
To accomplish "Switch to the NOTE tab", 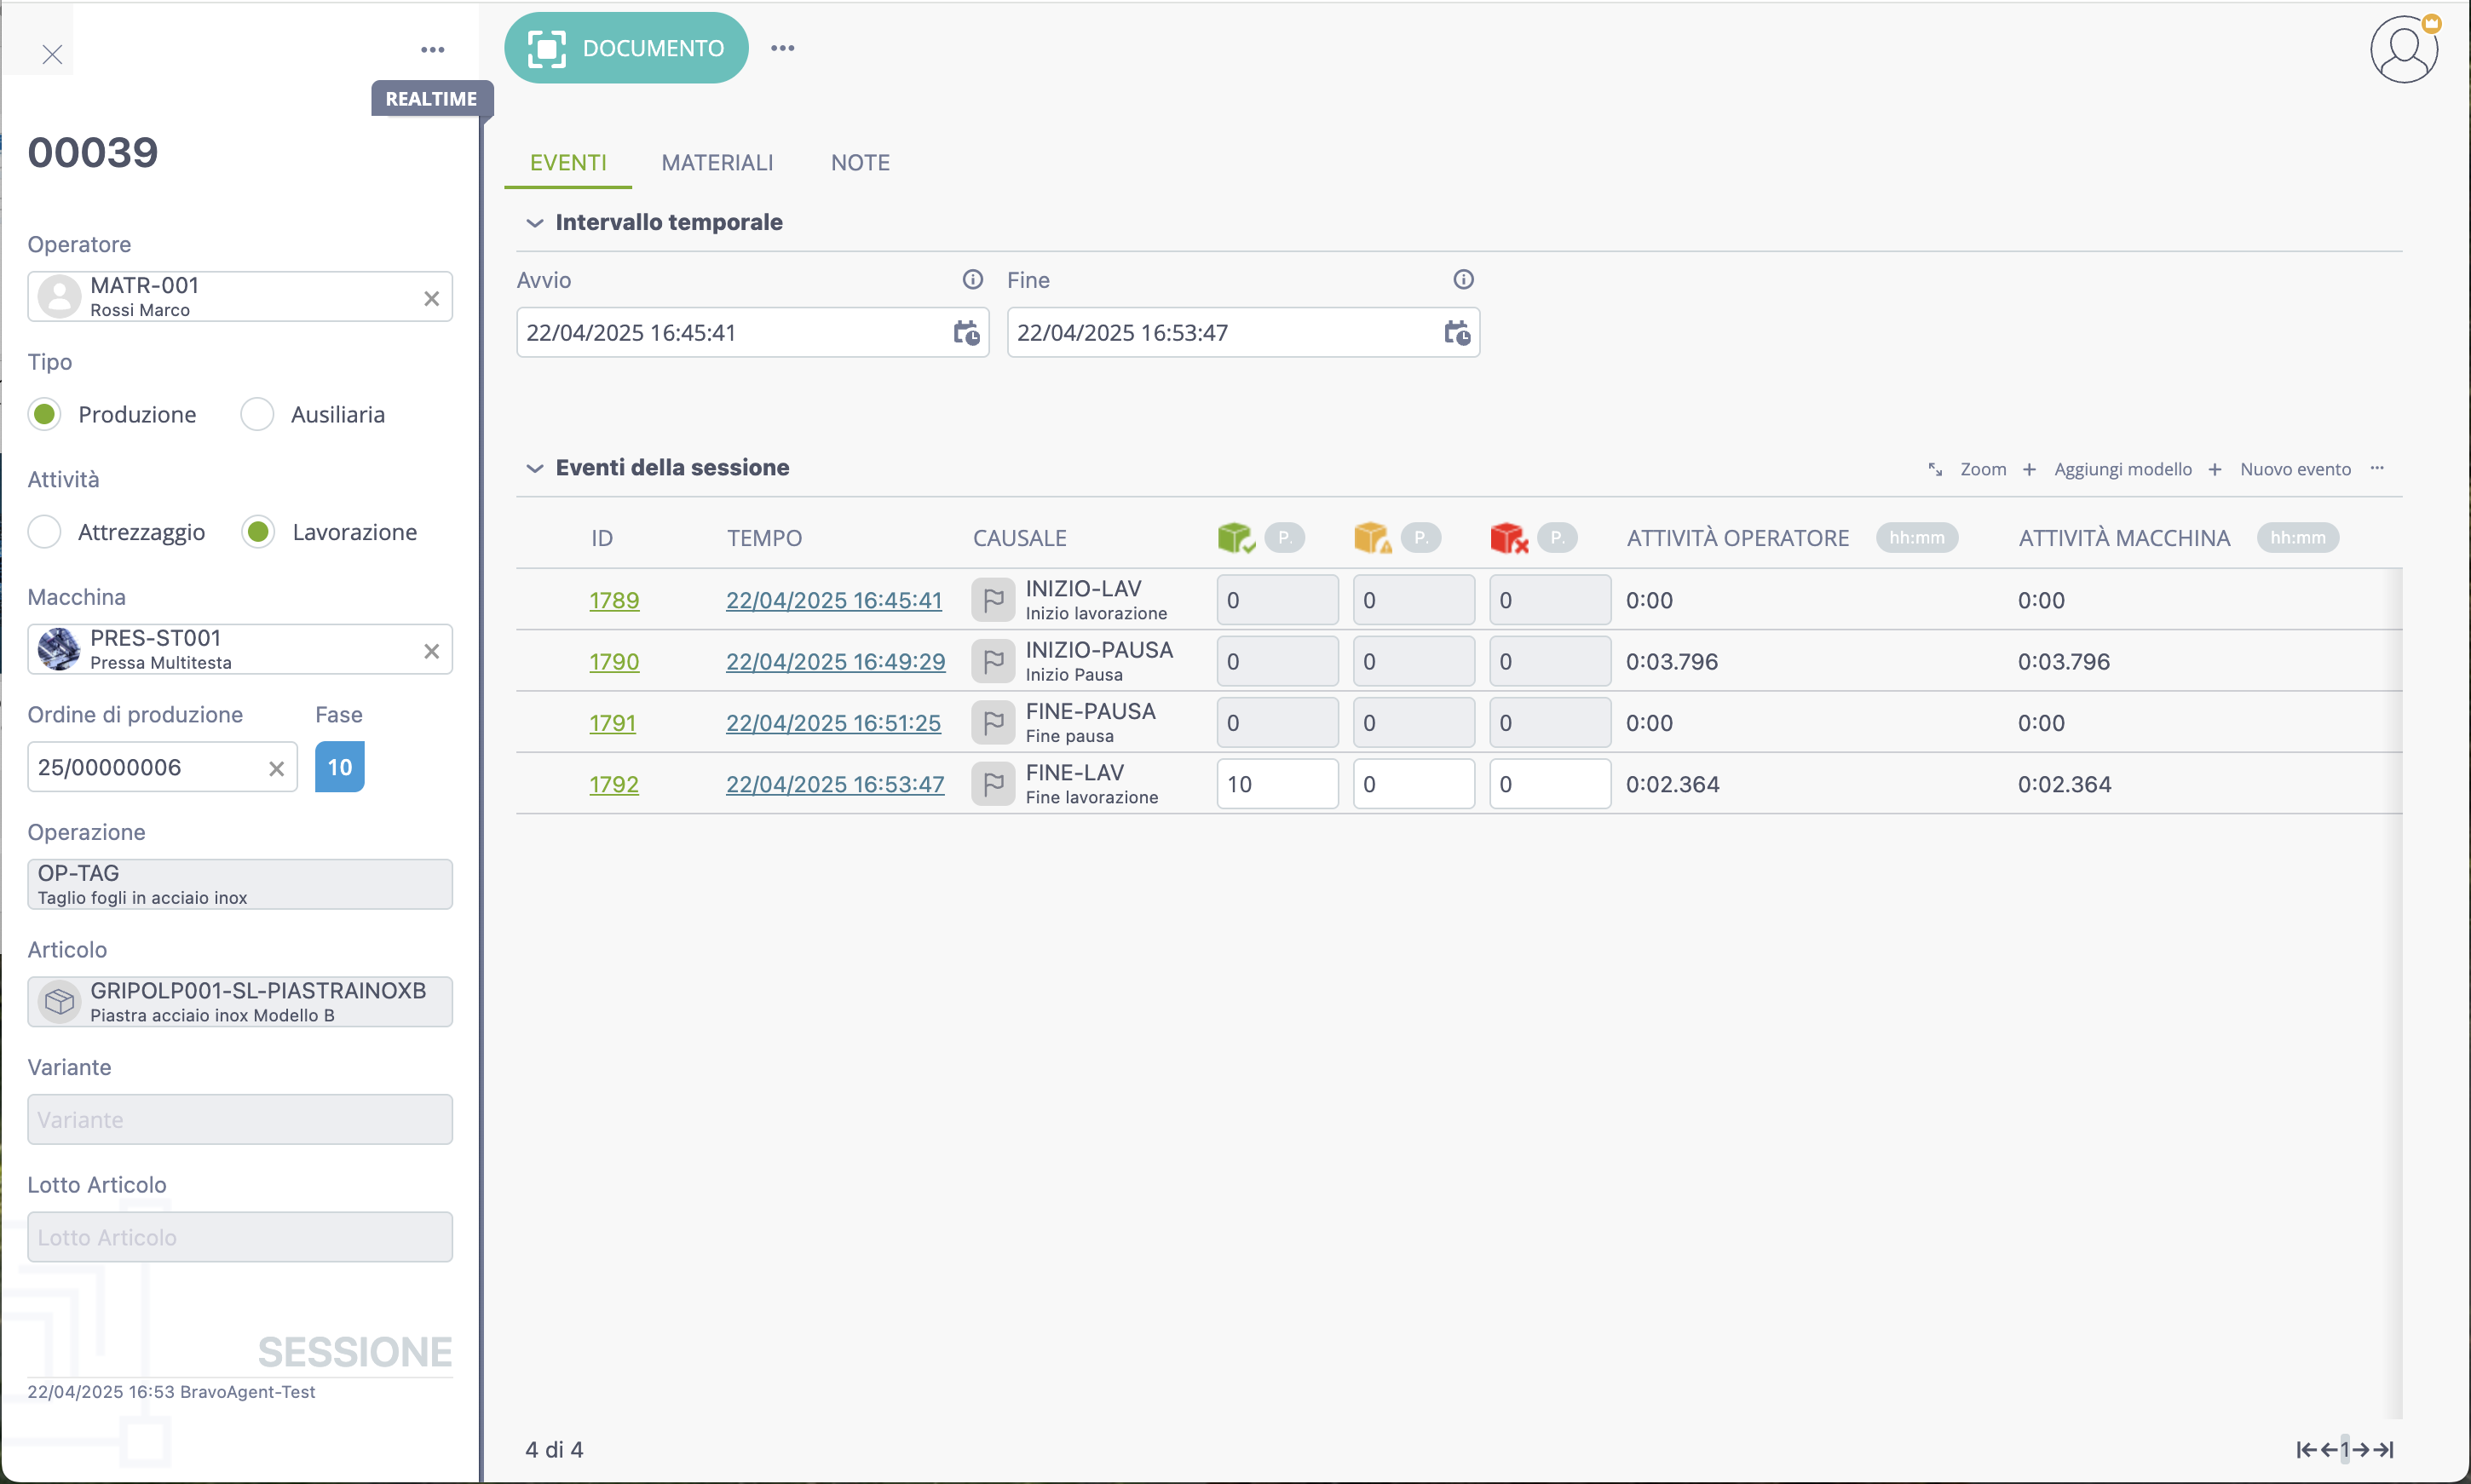I will 860,163.
